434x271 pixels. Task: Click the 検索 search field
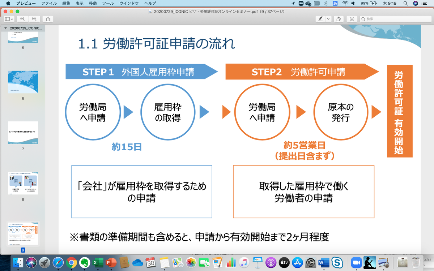pyautogui.click(x=395, y=19)
